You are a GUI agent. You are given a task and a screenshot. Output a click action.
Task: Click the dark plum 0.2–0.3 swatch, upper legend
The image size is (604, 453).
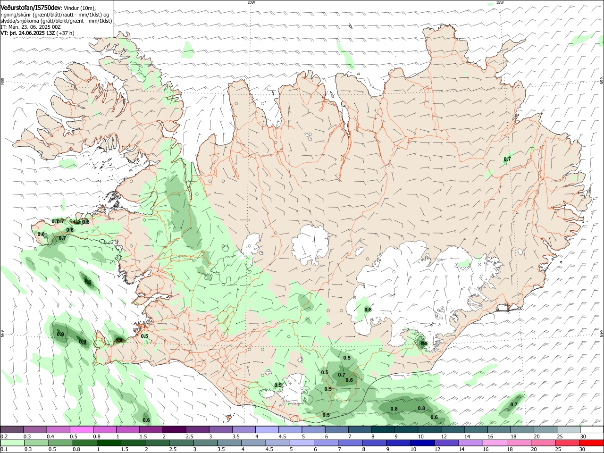[x=12, y=429]
